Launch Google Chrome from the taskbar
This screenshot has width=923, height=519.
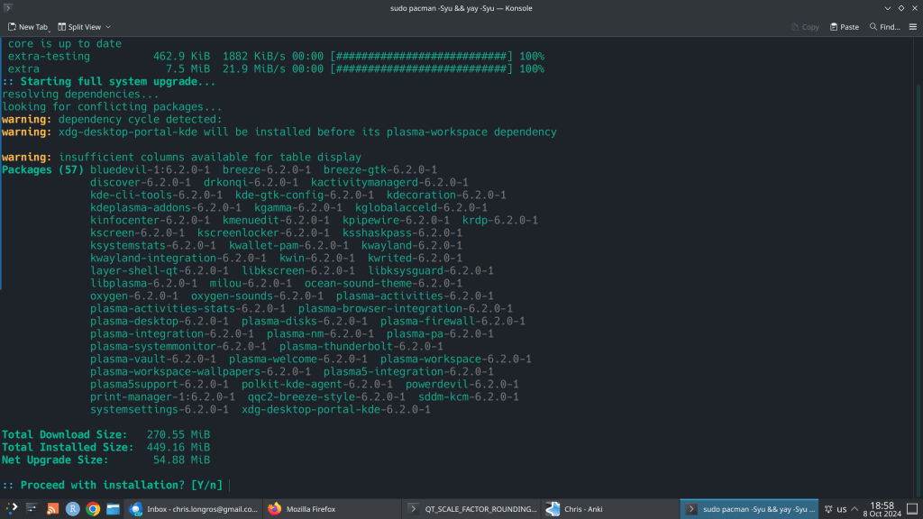click(93, 509)
